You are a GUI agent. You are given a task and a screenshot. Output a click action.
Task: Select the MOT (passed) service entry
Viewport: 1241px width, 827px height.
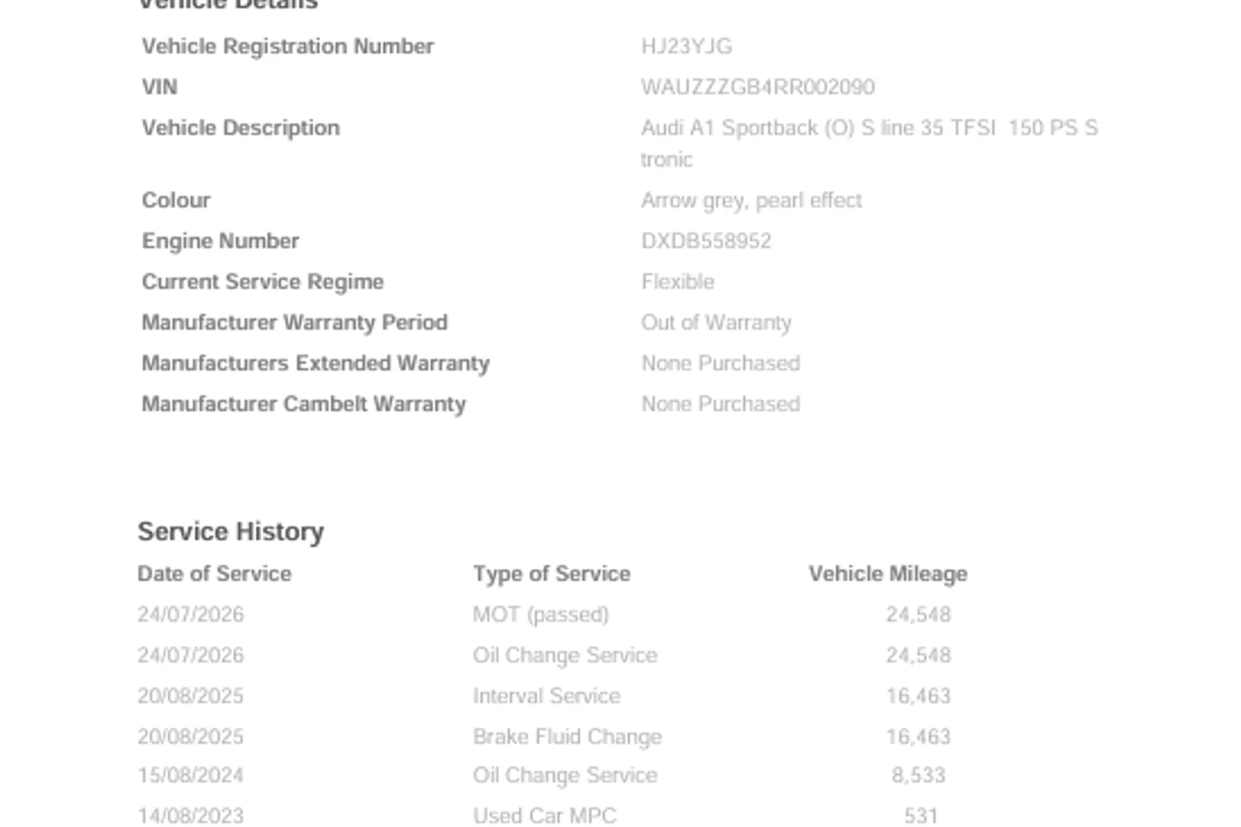[541, 614]
